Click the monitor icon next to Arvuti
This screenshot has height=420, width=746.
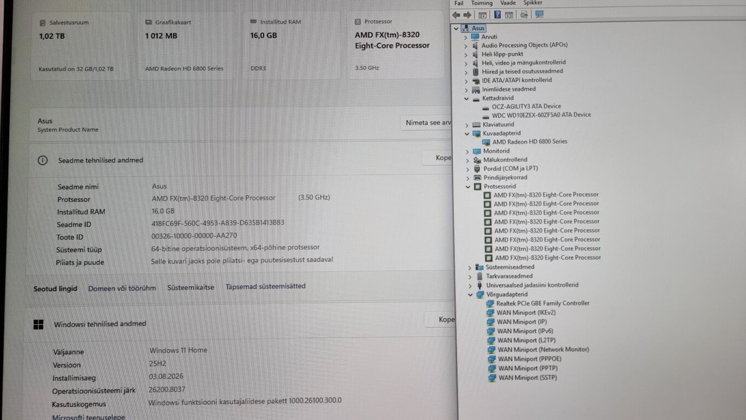coord(475,37)
